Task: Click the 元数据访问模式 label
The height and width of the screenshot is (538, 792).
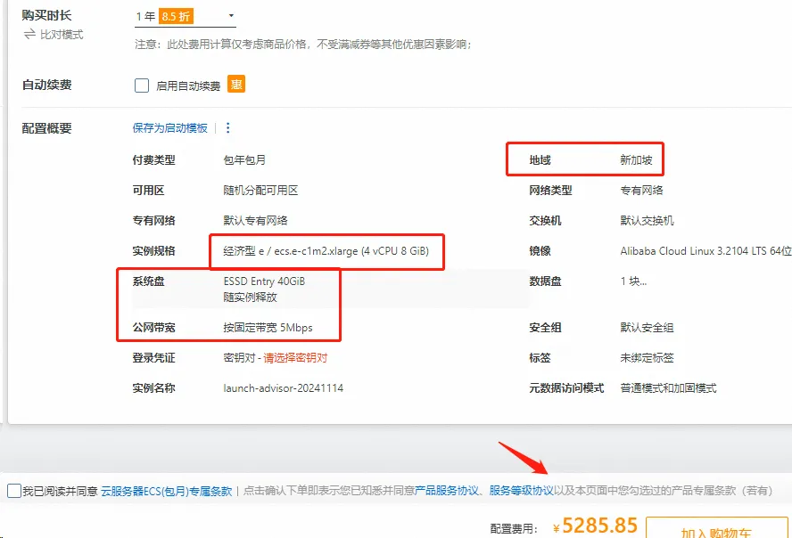Action: [566, 388]
